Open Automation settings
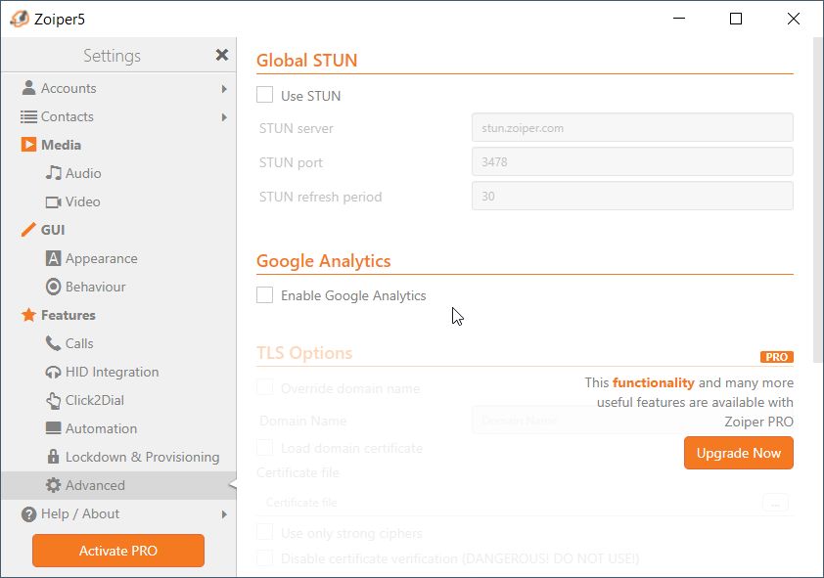Viewport: 824px width, 578px height. [x=118, y=428]
